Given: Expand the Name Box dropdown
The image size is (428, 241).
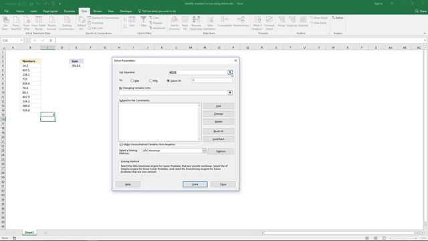Looking at the screenshot, I should coord(21,40).
